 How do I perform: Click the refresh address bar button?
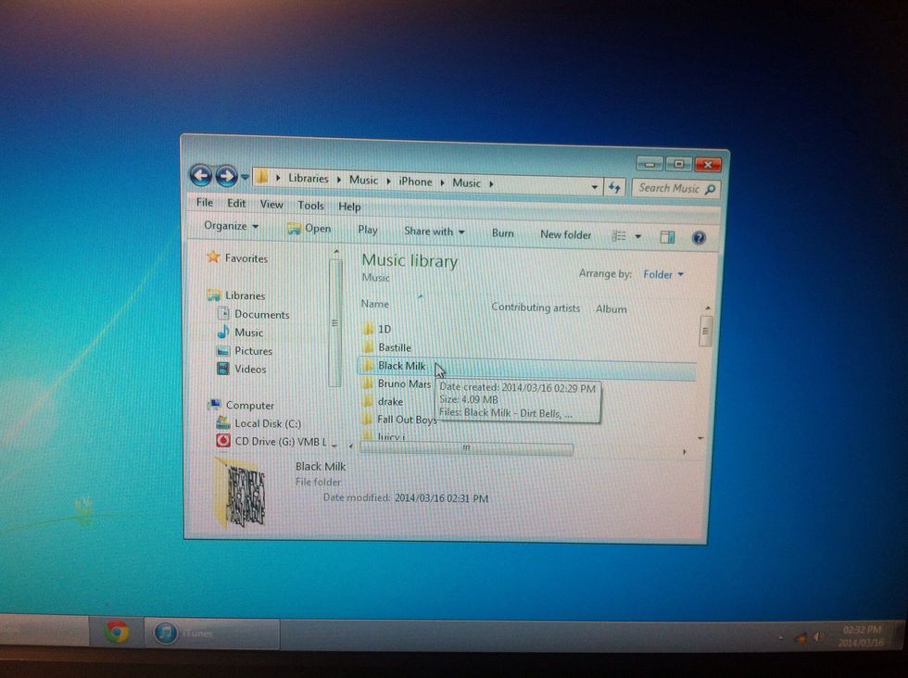click(x=613, y=187)
